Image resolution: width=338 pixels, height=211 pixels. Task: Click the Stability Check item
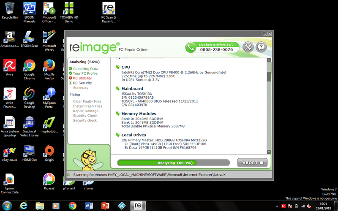(85, 116)
